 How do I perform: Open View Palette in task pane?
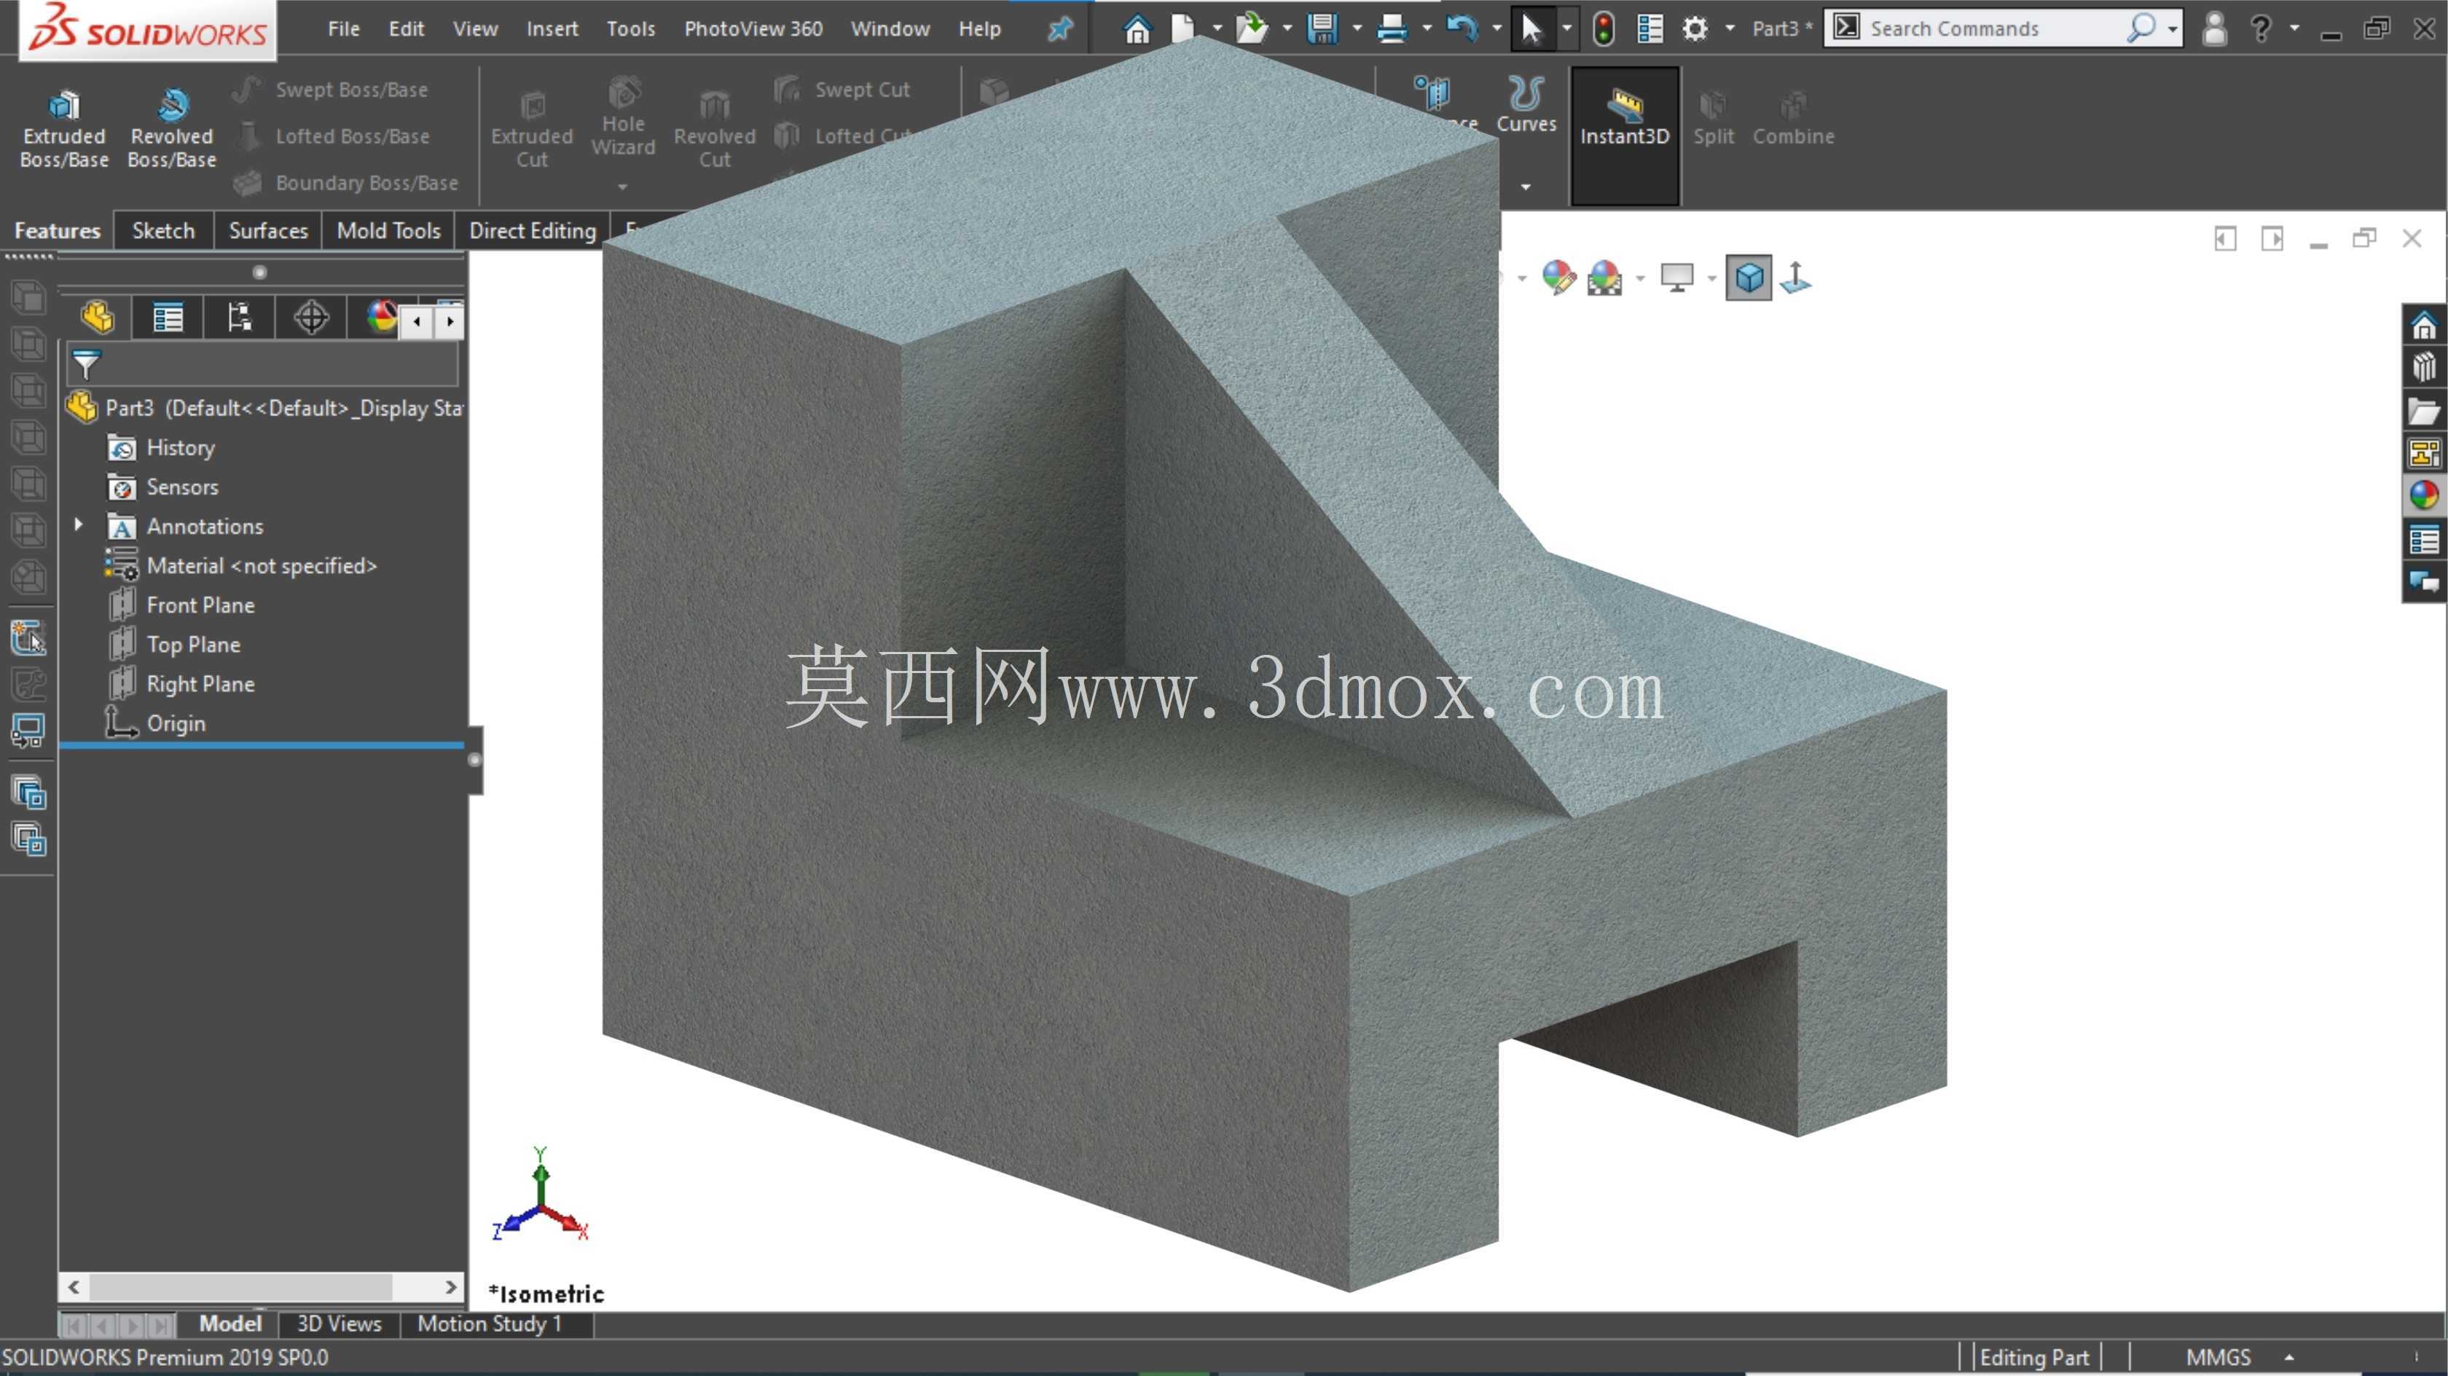point(2424,453)
